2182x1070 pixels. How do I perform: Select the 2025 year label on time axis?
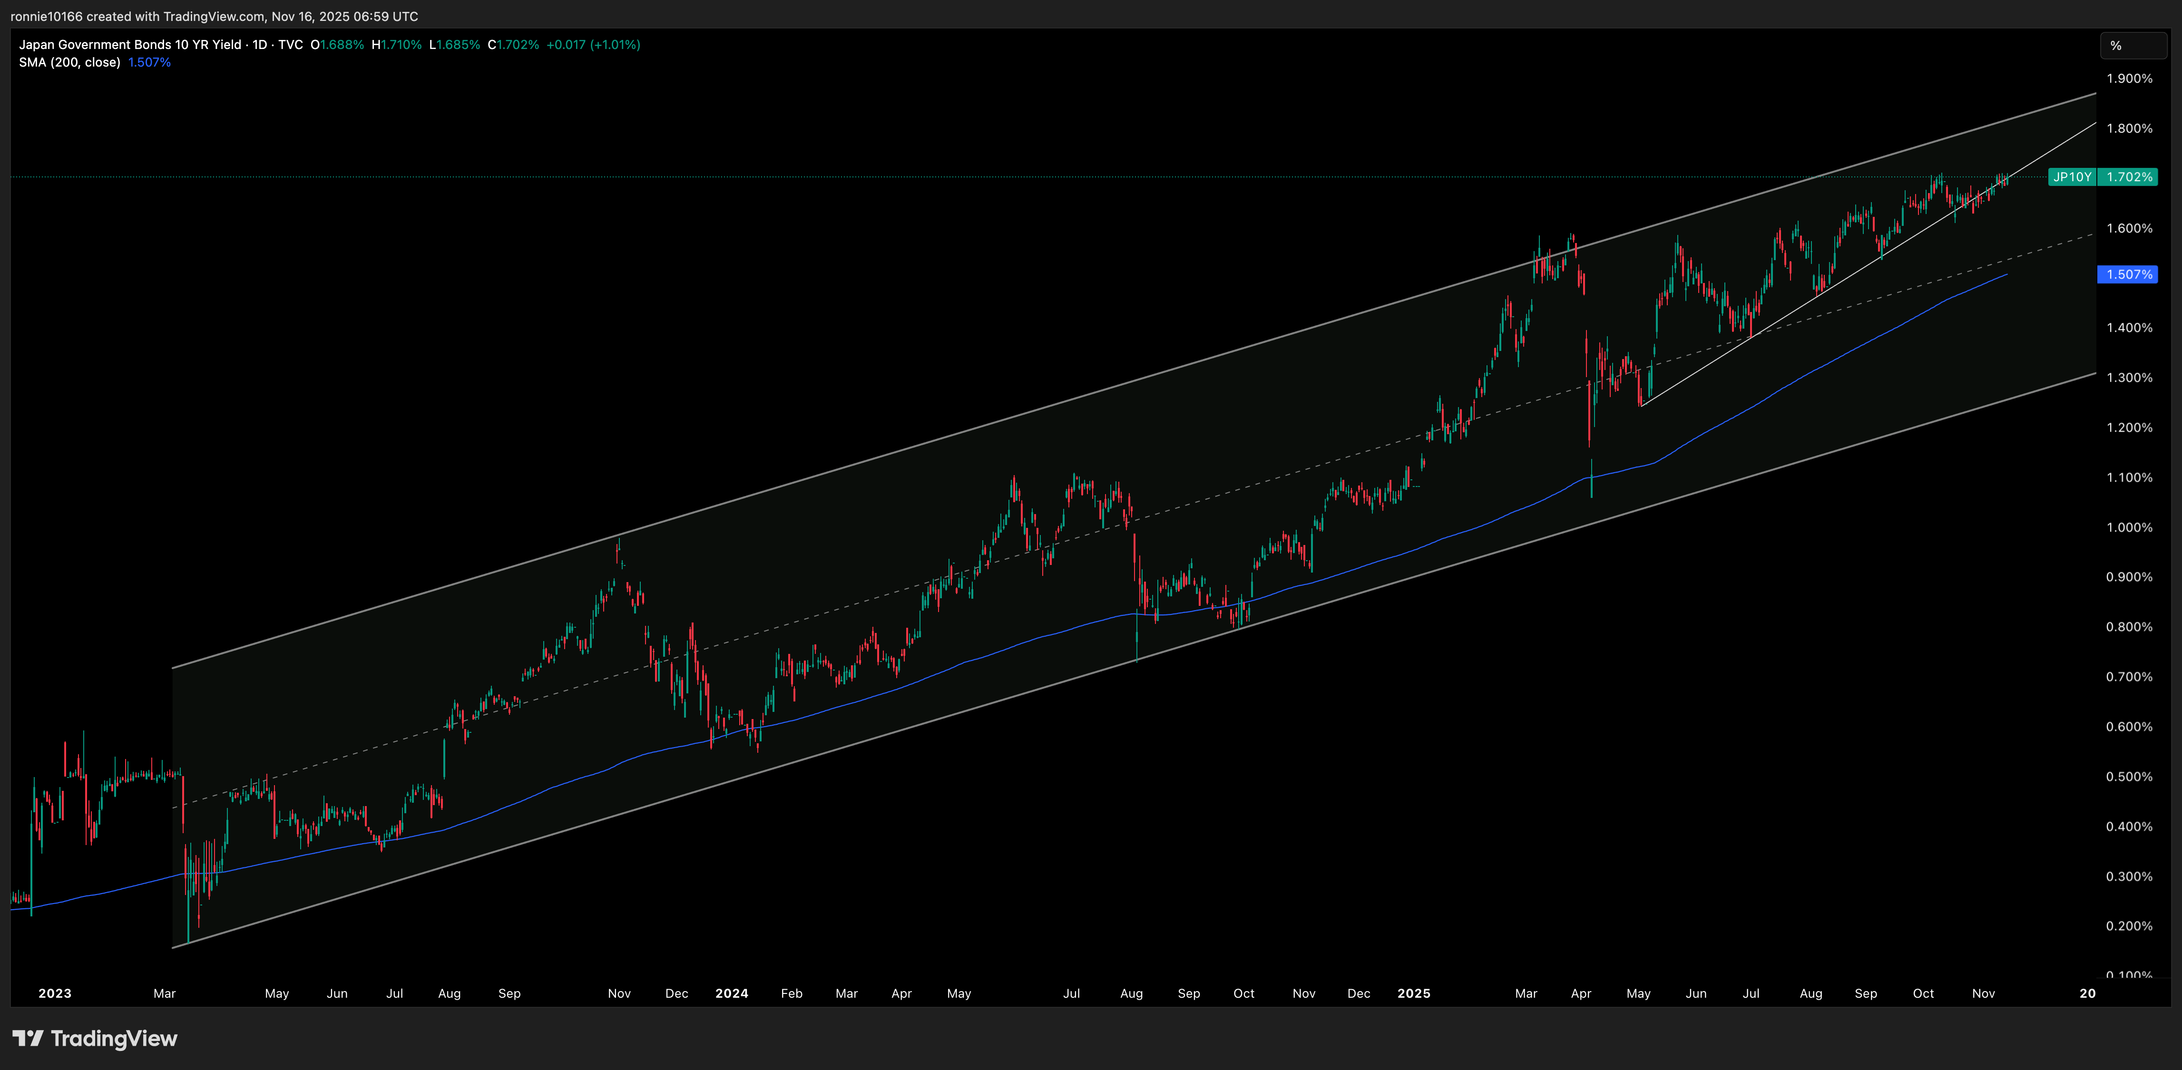pyautogui.click(x=1415, y=993)
